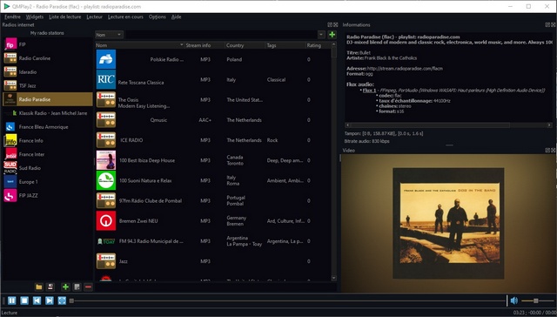This screenshot has height=317, width=557.
Task: Open the Fenêtre menu
Action: [12, 17]
